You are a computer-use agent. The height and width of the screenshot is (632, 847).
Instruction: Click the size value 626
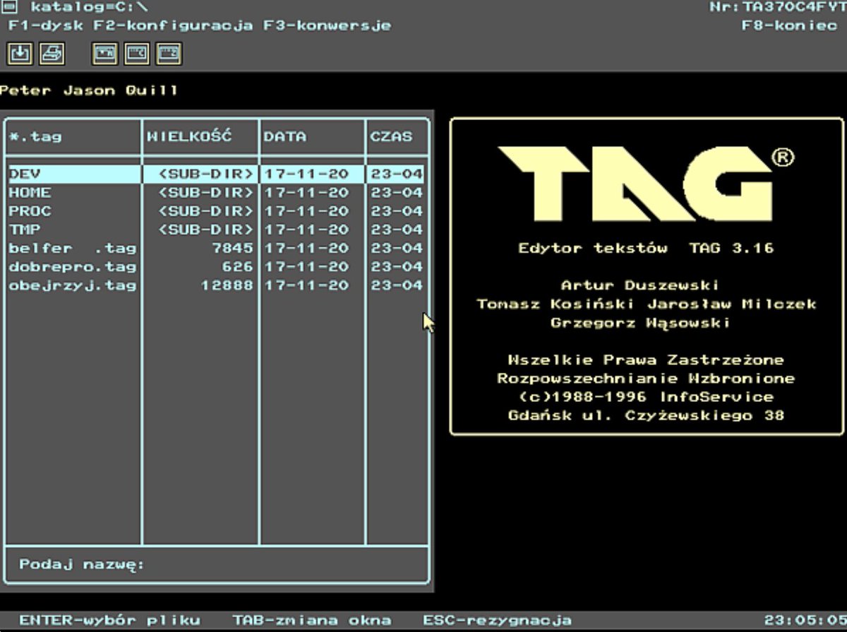236,267
